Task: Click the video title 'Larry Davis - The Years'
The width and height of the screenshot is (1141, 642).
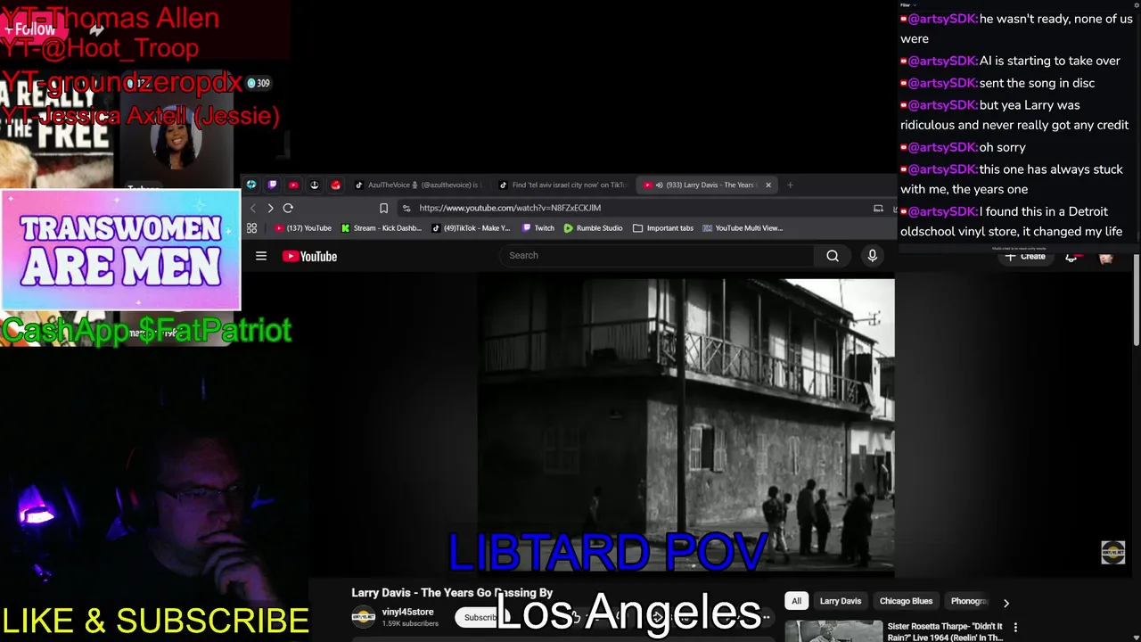Action: [x=452, y=593]
